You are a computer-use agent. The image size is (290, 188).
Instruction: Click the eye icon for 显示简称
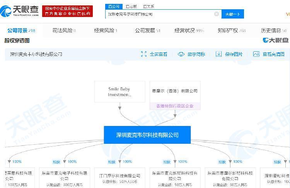[181, 54]
